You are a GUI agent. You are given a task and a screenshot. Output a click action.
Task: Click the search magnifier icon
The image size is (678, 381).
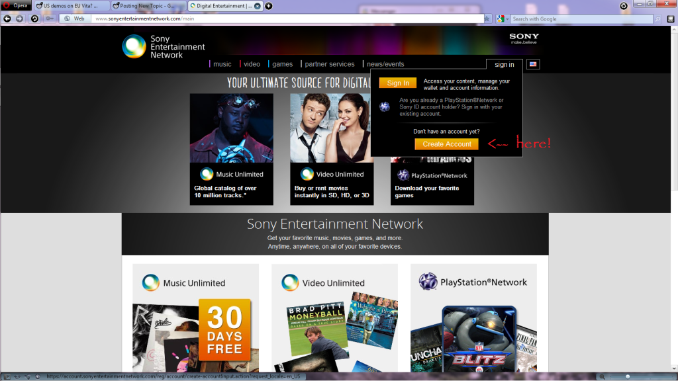[x=657, y=19]
